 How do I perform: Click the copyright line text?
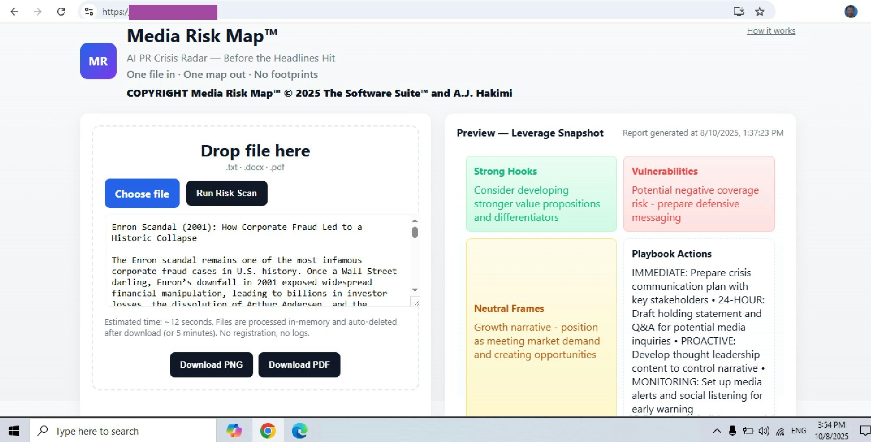coord(319,93)
